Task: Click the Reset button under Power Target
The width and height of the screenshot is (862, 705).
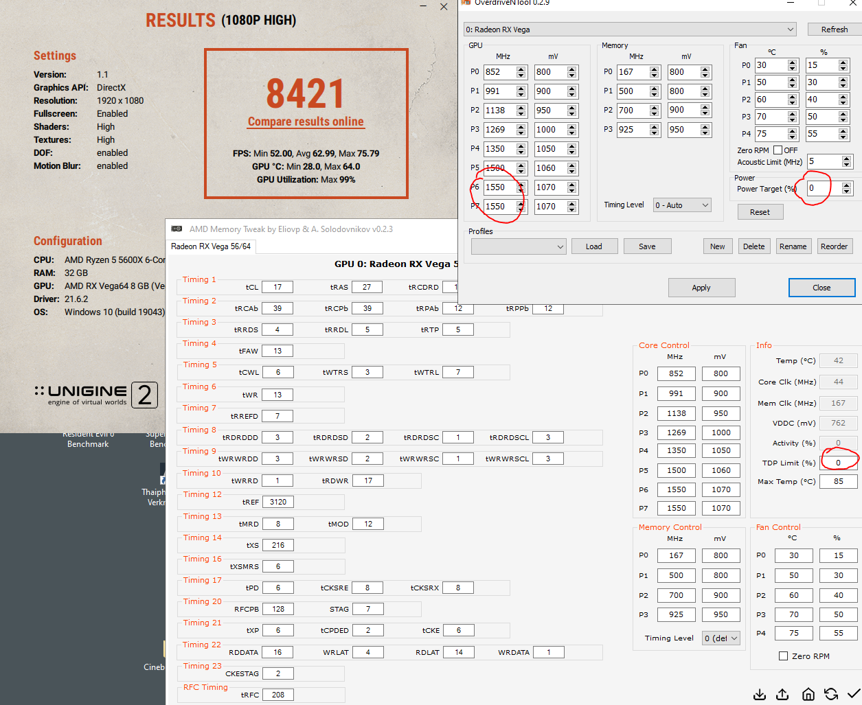Action: (x=760, y=212)
